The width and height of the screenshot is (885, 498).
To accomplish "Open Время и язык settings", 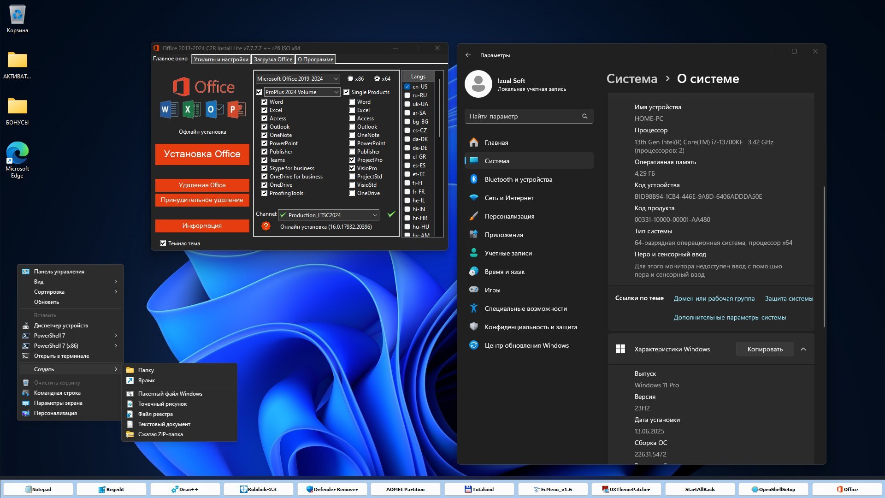I will pyautogui.click(x=529, y=272).
